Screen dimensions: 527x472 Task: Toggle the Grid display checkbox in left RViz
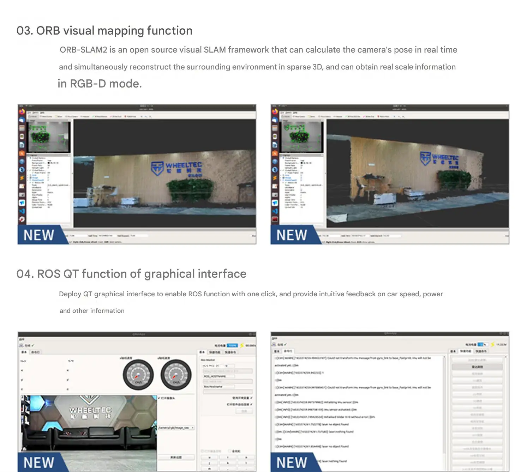(49, 175)
